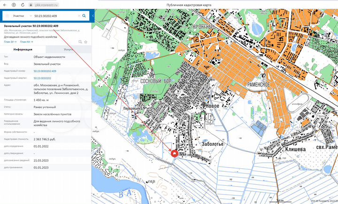Open the План КК link
The height and width of the screenshot is (204, 338).
(26, 42)
